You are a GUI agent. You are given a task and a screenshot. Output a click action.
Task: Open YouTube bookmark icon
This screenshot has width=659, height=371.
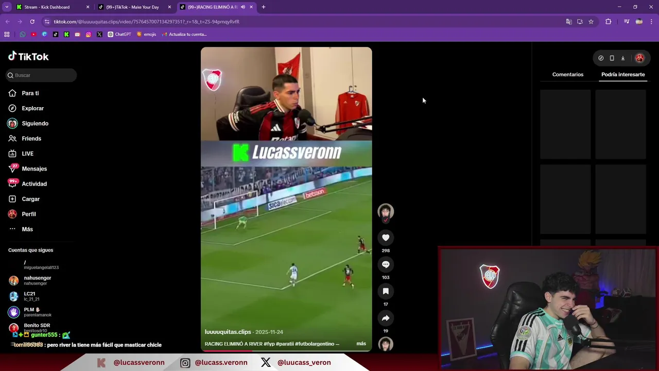click(x=33, y=35)
